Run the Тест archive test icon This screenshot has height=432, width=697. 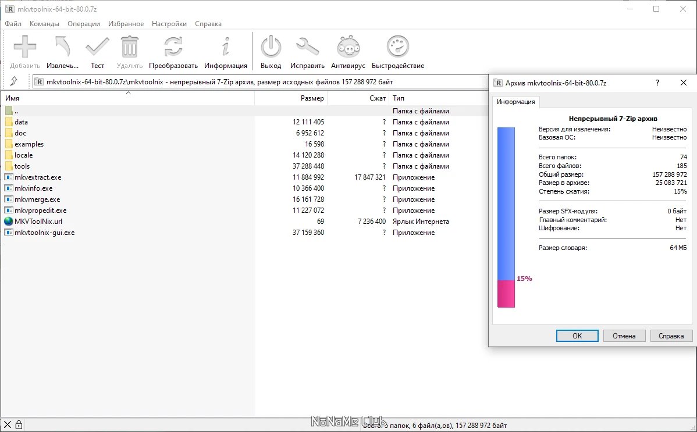pos(97,47)
